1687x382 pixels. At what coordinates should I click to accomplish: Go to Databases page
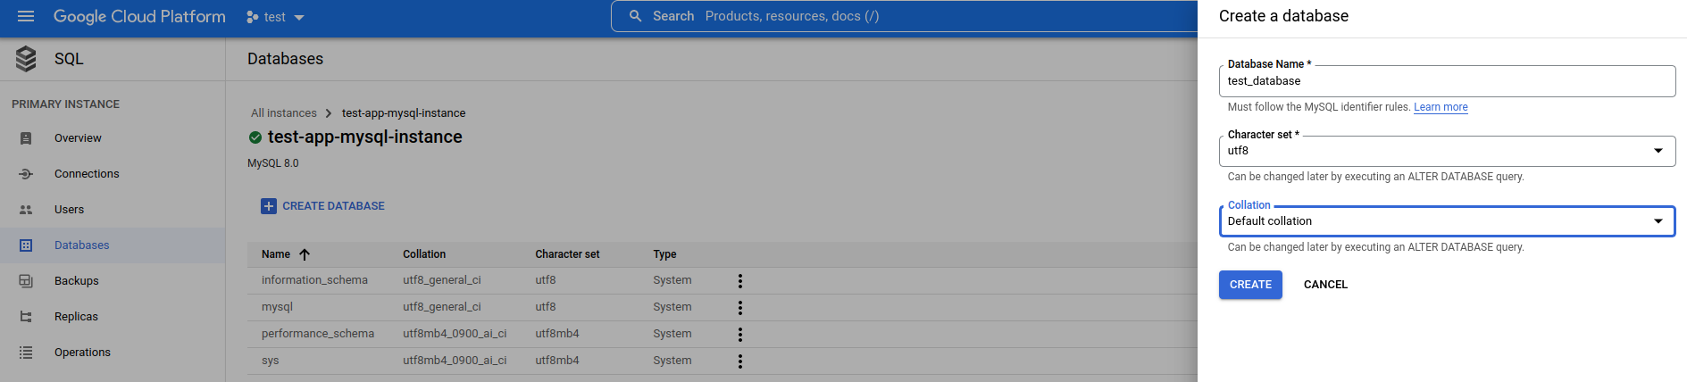[x=81, y=245]
